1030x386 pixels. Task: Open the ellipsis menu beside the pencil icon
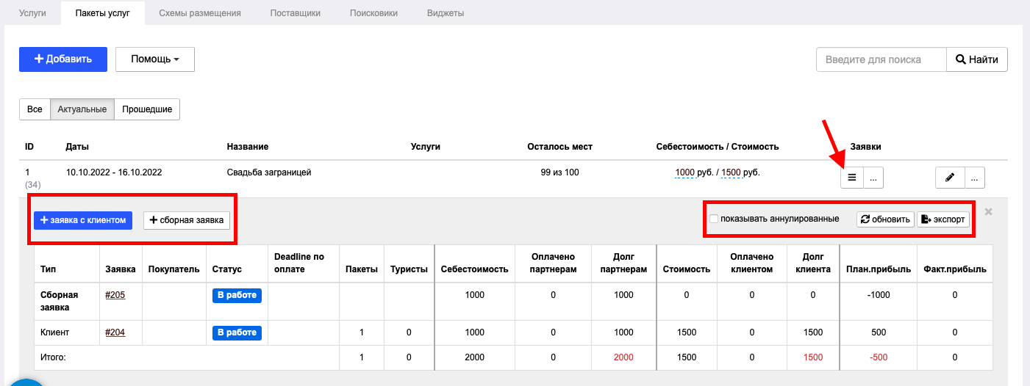point(974,178)
